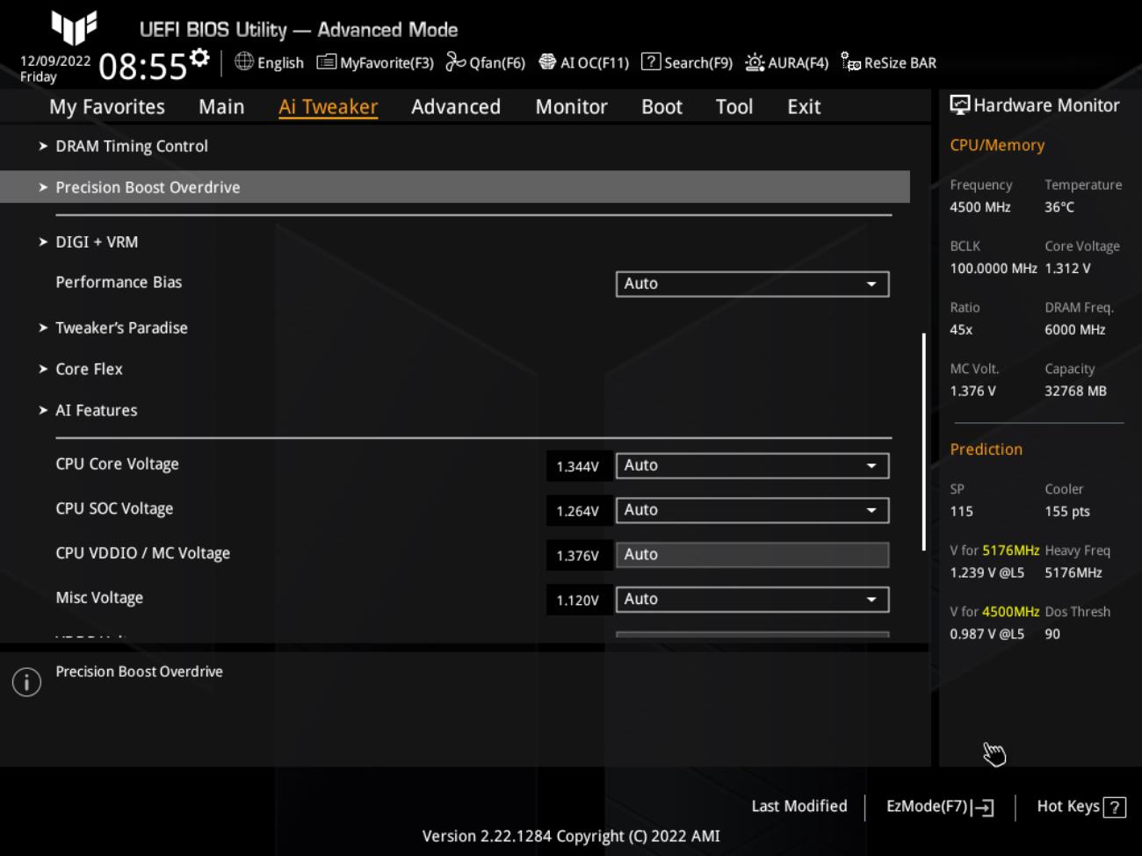Go to the Exit tab
1142x856 pixels.
tap(804, 107)
